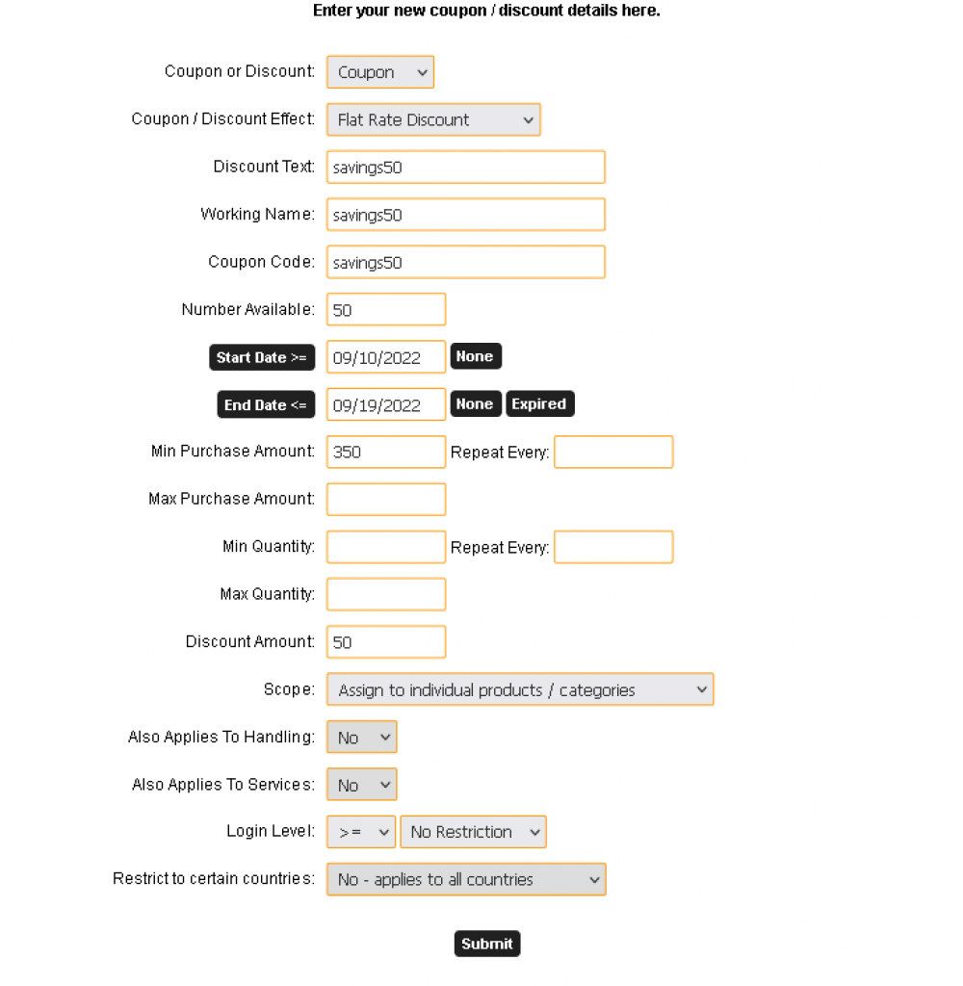Expand the Coupon / Discount Effect dropdown
The image size is (963, 986).
coord(433,120)
